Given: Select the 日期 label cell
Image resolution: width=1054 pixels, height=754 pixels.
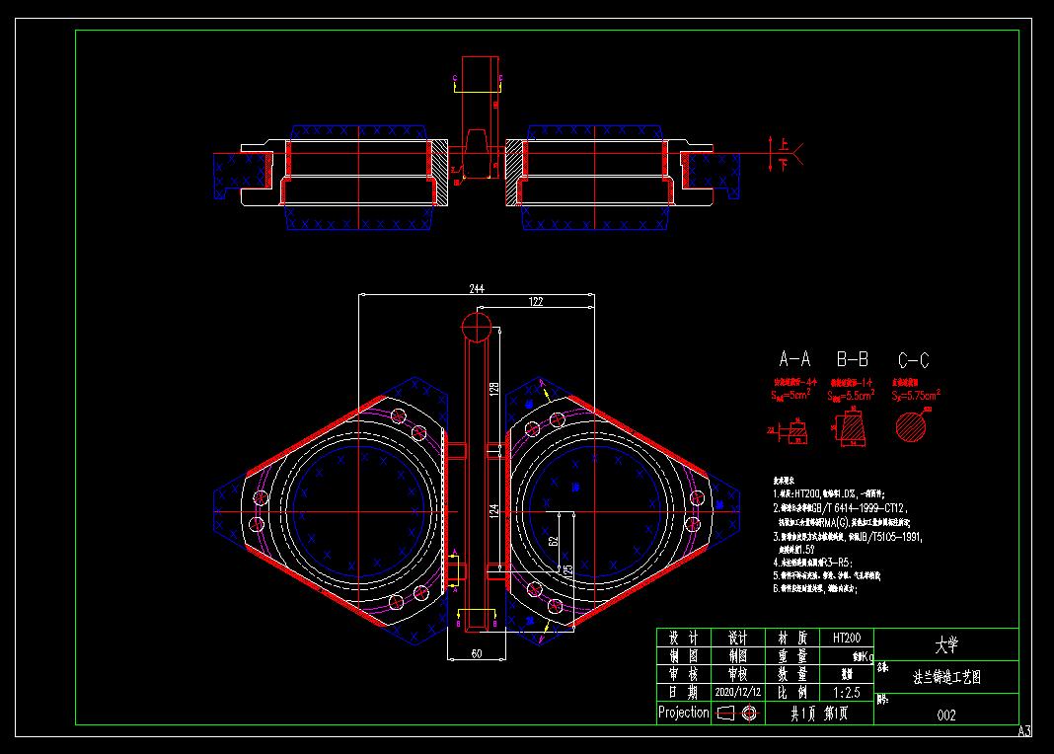Looking at the screenshot, I should pos(684,692).
